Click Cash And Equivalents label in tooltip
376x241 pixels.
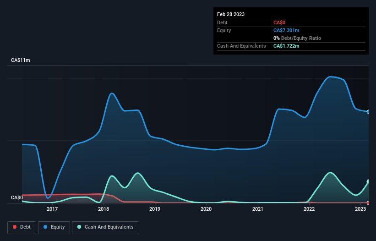[241, 46]
